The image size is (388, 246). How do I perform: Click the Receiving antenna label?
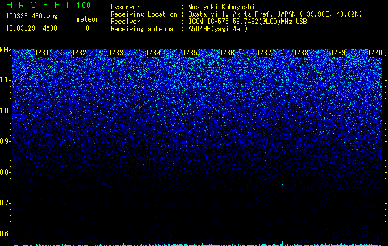[142, 29]
